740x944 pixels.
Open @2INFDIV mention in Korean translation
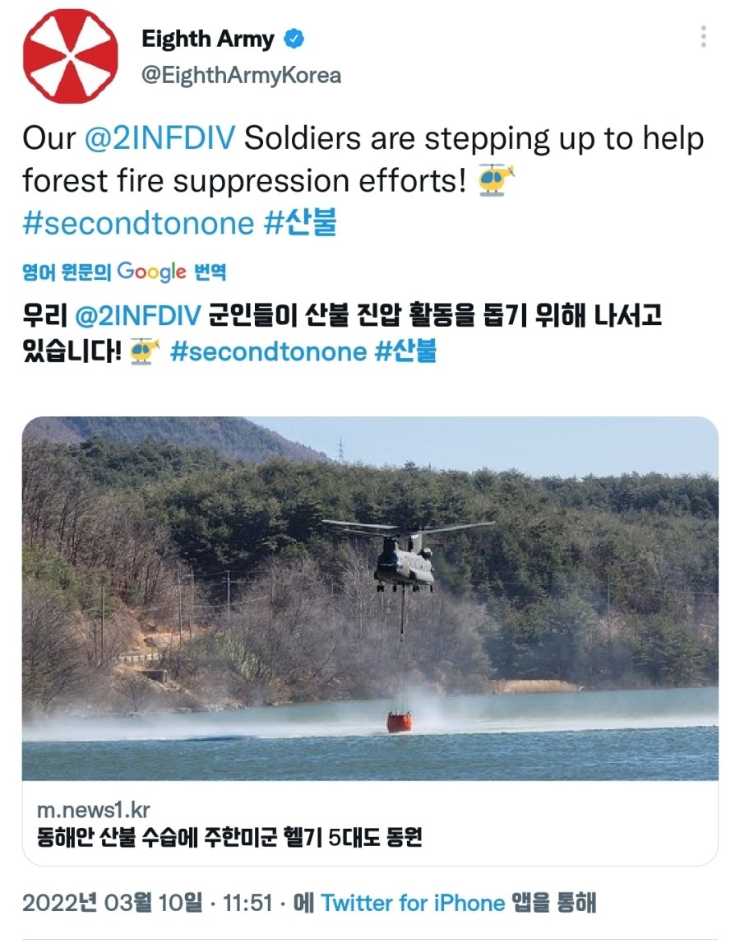click(138, 315)
